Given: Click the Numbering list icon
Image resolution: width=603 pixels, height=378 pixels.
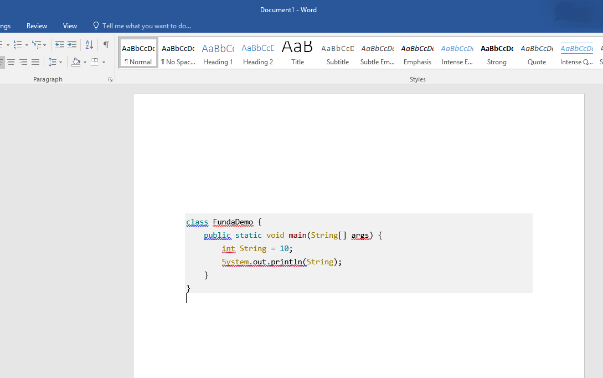Looking at the screenshot, I should pos(18,45).
